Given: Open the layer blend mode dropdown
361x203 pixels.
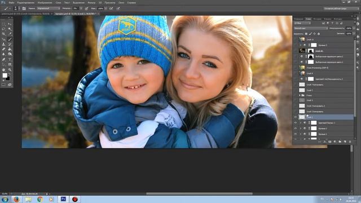Looking at the screenshot, I should click(x=311, y=28).
